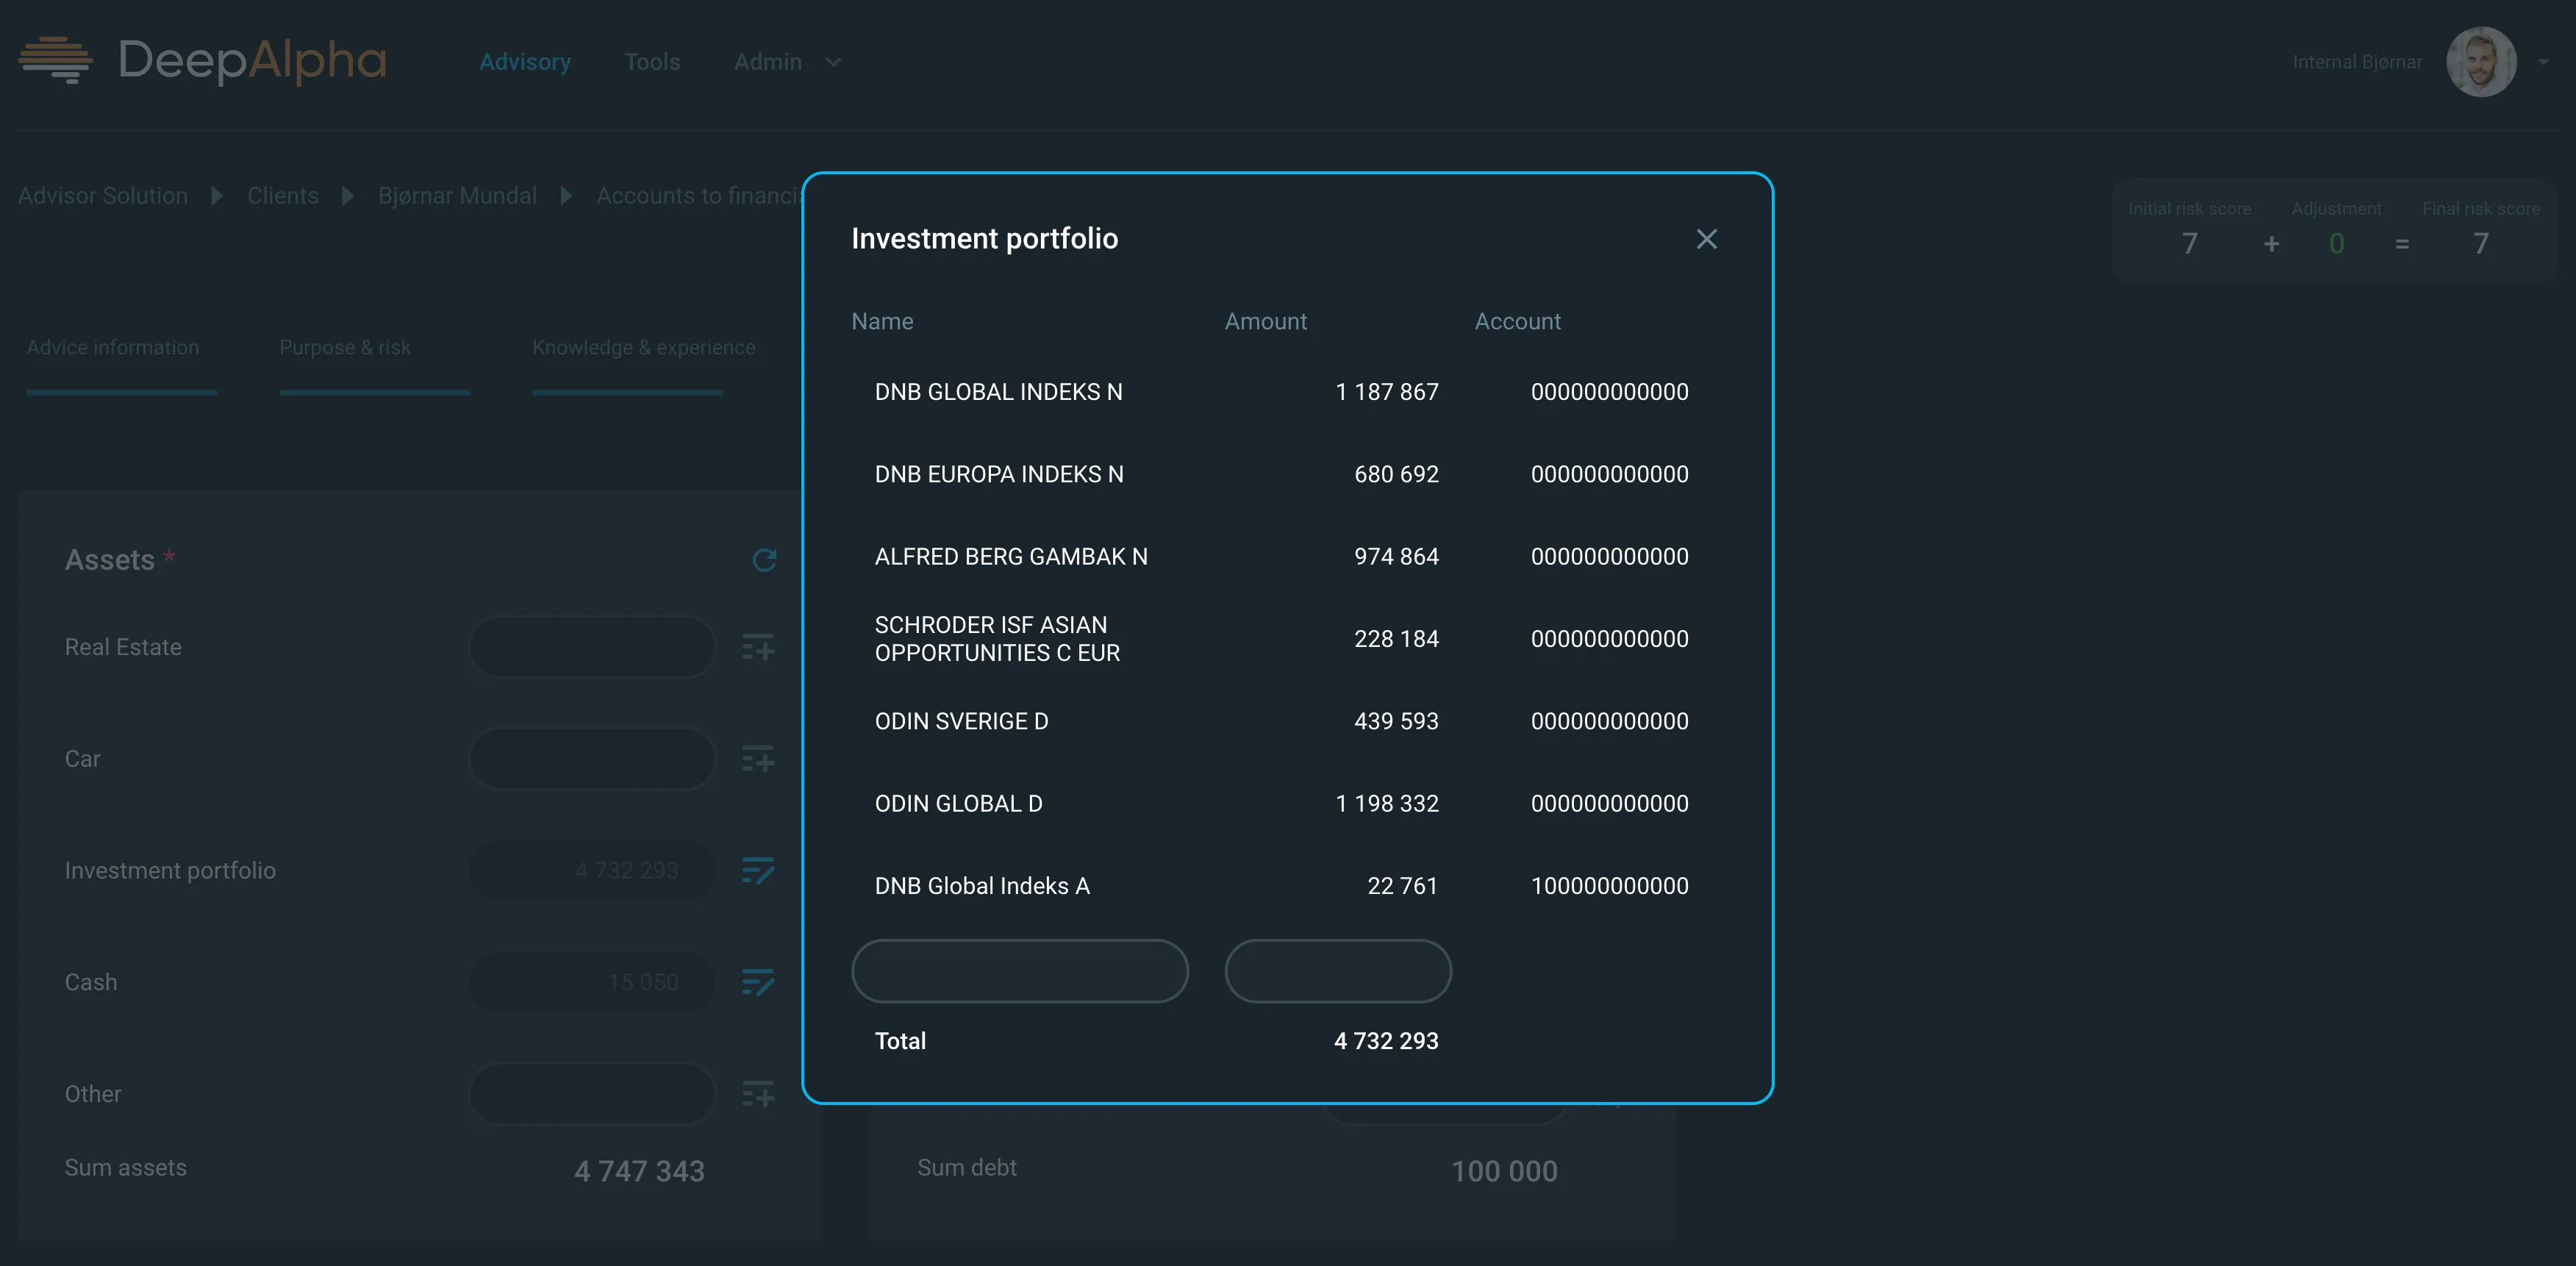Click amount 1 187 867
Screen dimensions: 2576x1266
1386,392
